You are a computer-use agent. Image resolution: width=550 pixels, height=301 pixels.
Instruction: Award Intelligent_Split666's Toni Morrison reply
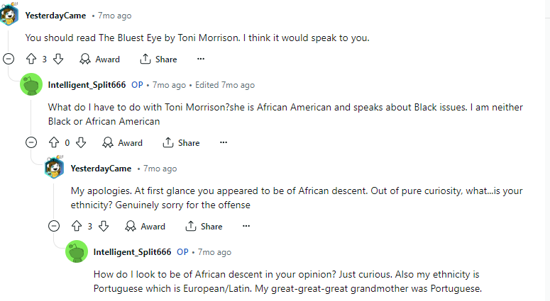[x=122, y=143]
